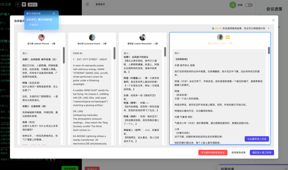Screen dimensions: 288x170
Task: Click 与此嘉宾深入对话 button
Action: point(257,139)
